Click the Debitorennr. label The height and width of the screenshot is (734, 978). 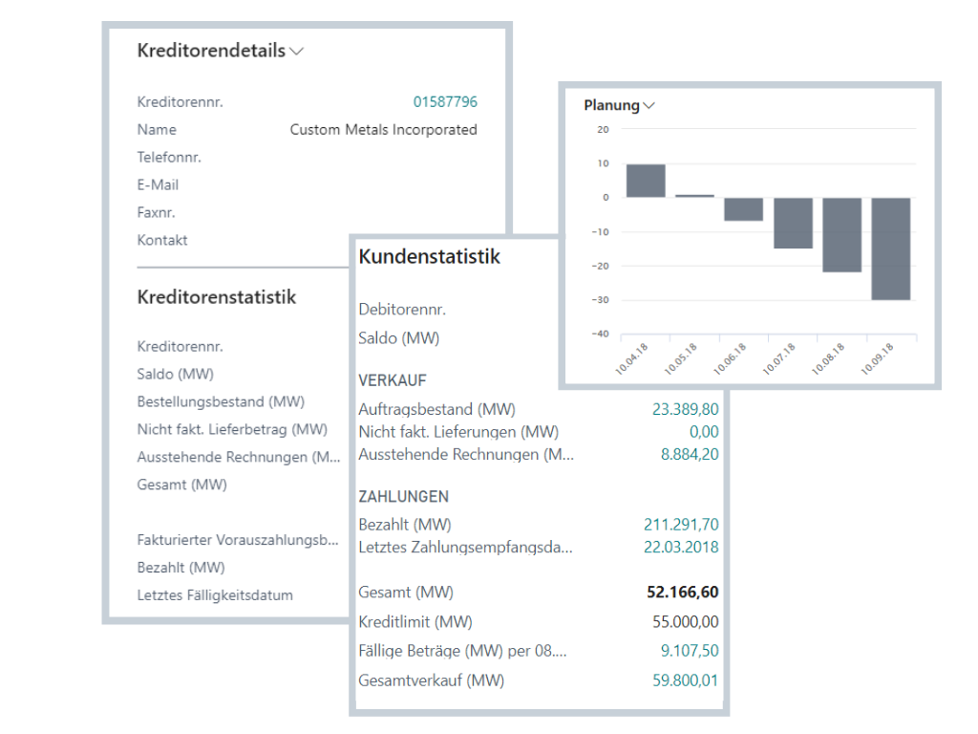click(x=402, y=310)
